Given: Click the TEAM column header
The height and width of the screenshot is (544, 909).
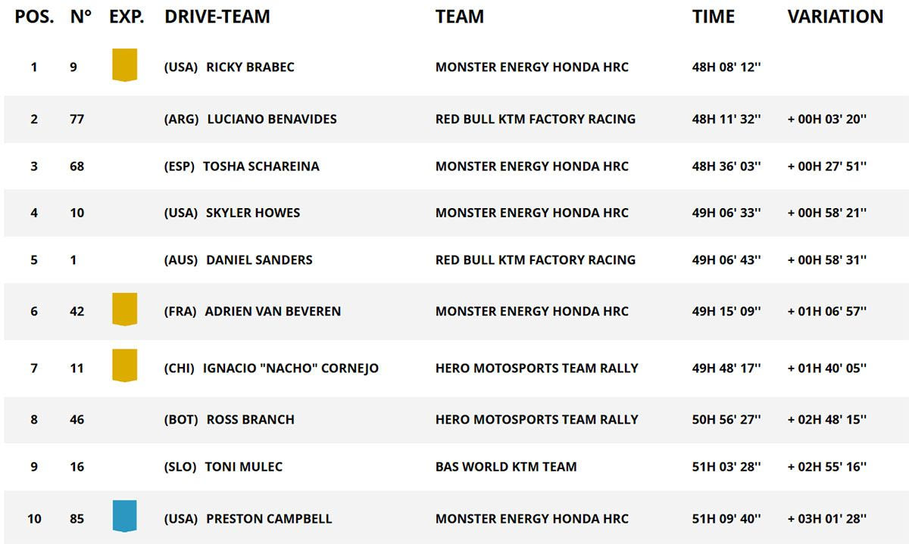Looking at the screenshot, I should click(x=459, y=17).
